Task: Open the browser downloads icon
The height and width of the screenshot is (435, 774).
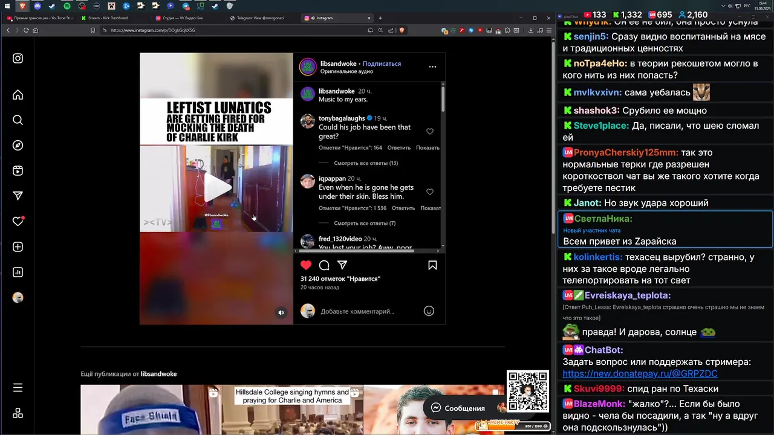Action: (531, 30)
